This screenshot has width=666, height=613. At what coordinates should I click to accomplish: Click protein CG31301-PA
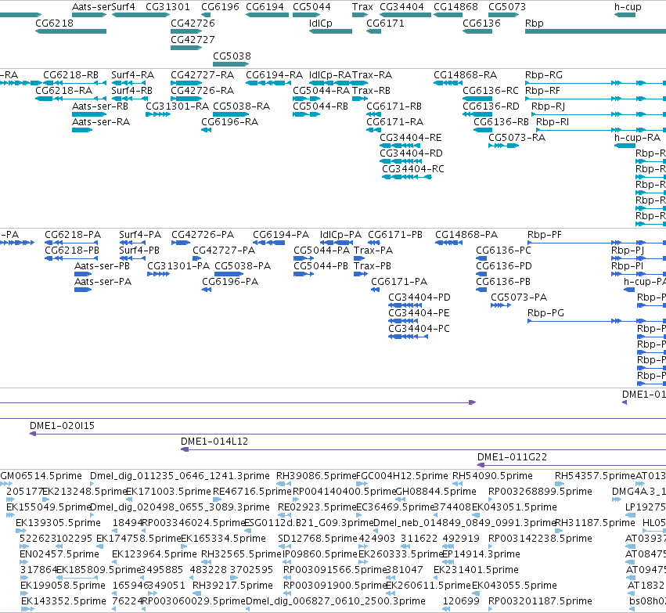point(158,274)
